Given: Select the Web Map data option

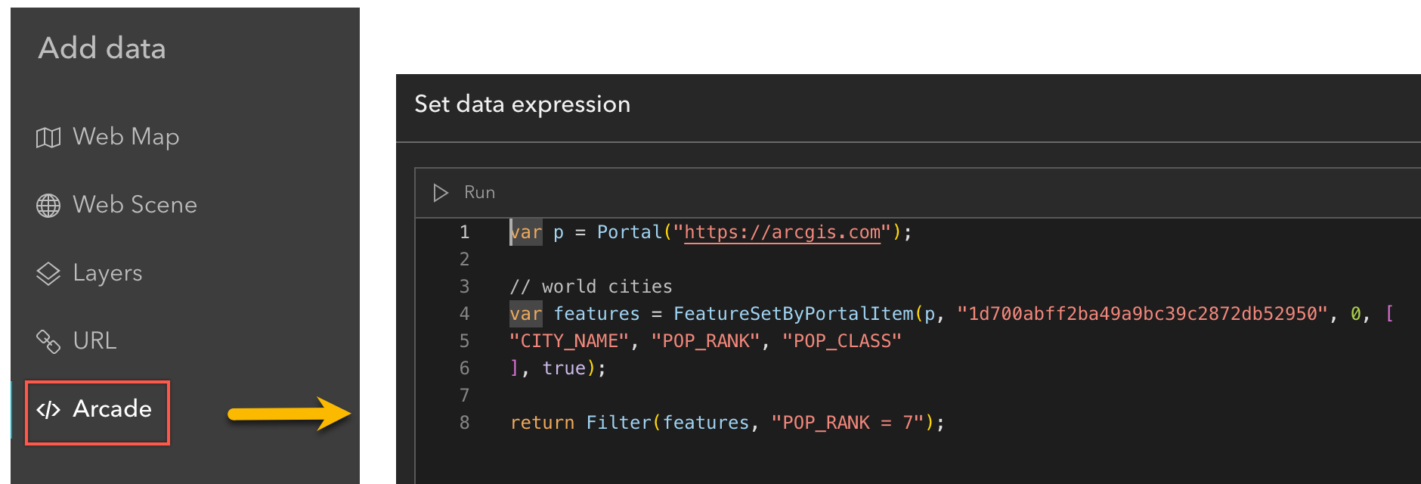Looking at the screenshot, I should click(125, 137).
